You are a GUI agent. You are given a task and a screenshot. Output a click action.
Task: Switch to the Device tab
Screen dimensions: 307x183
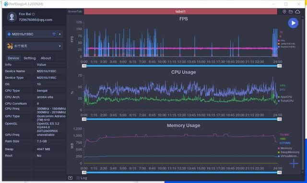tap(13, 58)
